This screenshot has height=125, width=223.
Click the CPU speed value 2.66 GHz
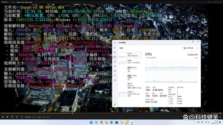157,90
